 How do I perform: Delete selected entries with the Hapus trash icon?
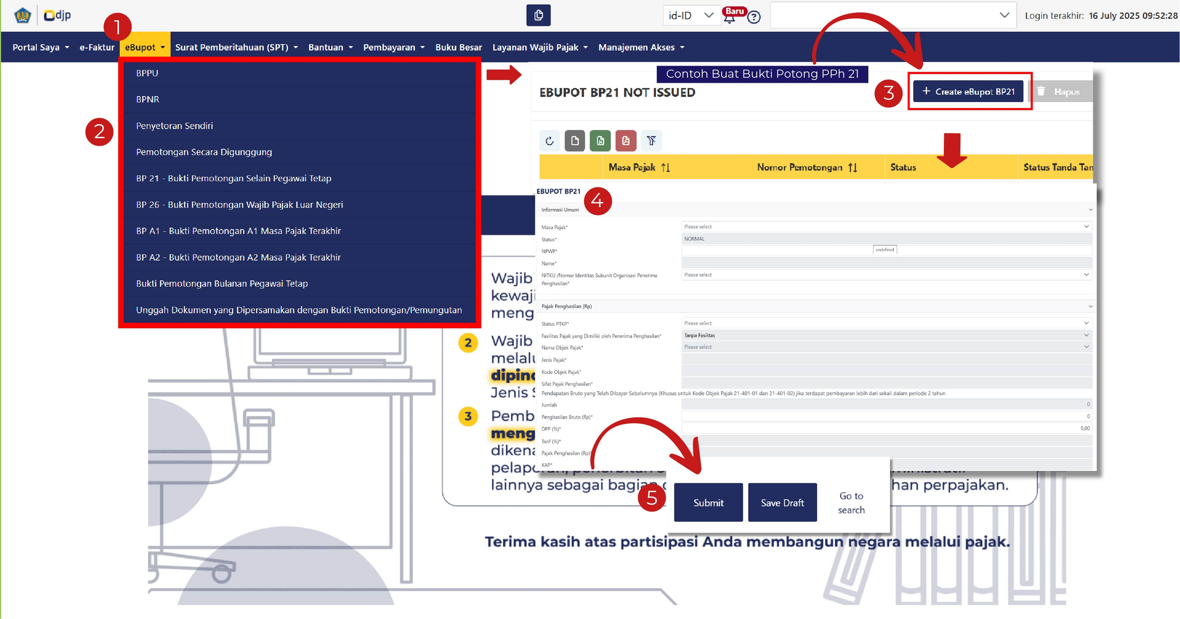1062,91
